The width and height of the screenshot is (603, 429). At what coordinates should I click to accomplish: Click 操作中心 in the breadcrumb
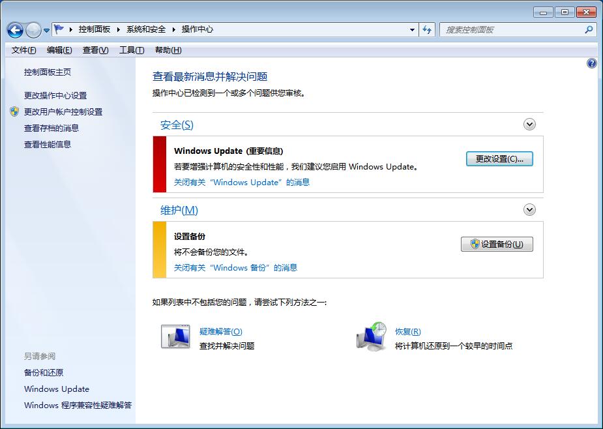[198, 29]
